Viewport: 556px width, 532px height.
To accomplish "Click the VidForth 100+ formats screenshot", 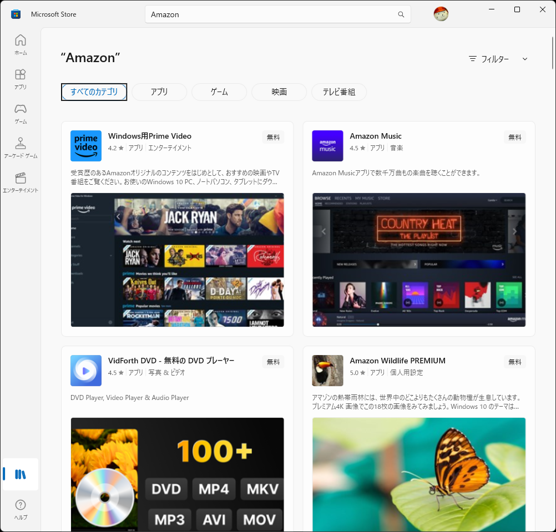I will click(x=178, y=474).
